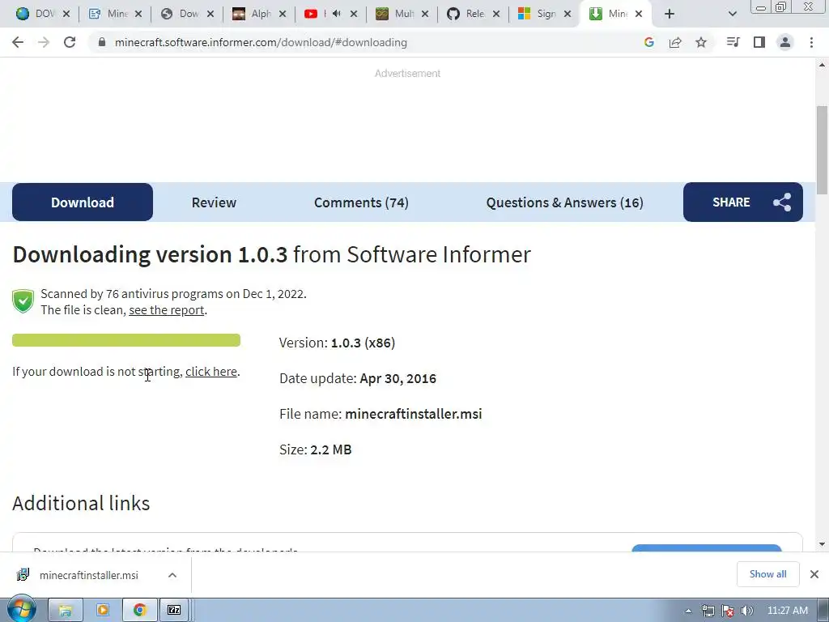The image size is (829, 622).
Task: Open the Comments (74) tab
Action: click(361, 202)
